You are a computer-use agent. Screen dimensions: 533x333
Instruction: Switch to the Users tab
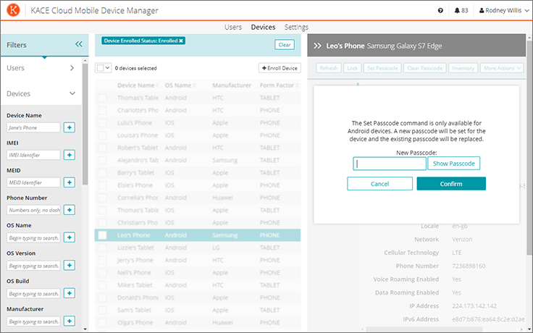[233, 28]
